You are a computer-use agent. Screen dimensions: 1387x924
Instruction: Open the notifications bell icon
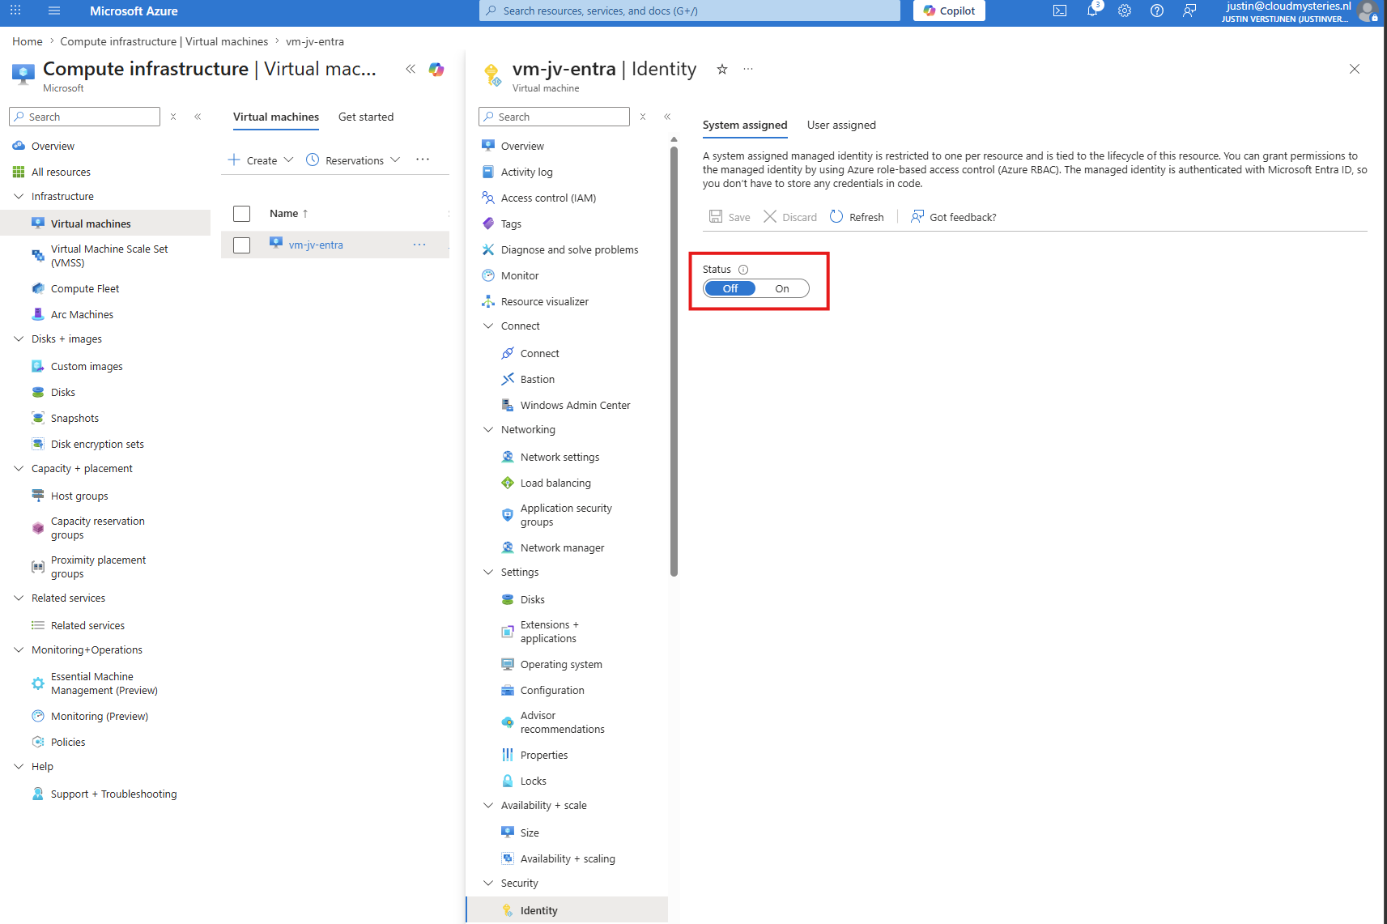[1092, 11]
